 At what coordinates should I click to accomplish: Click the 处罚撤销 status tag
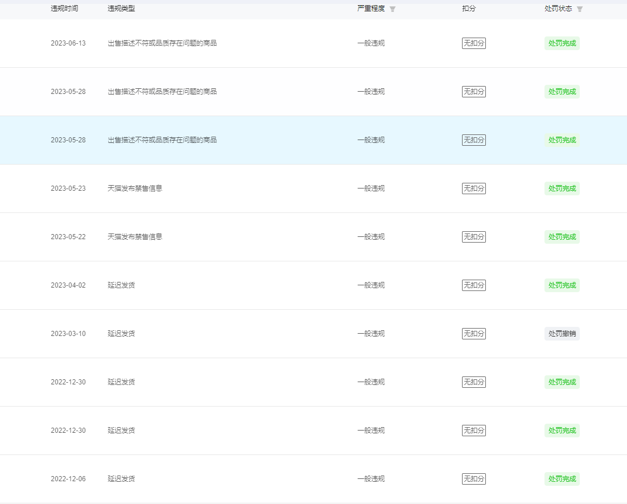(x=562, y=334)
